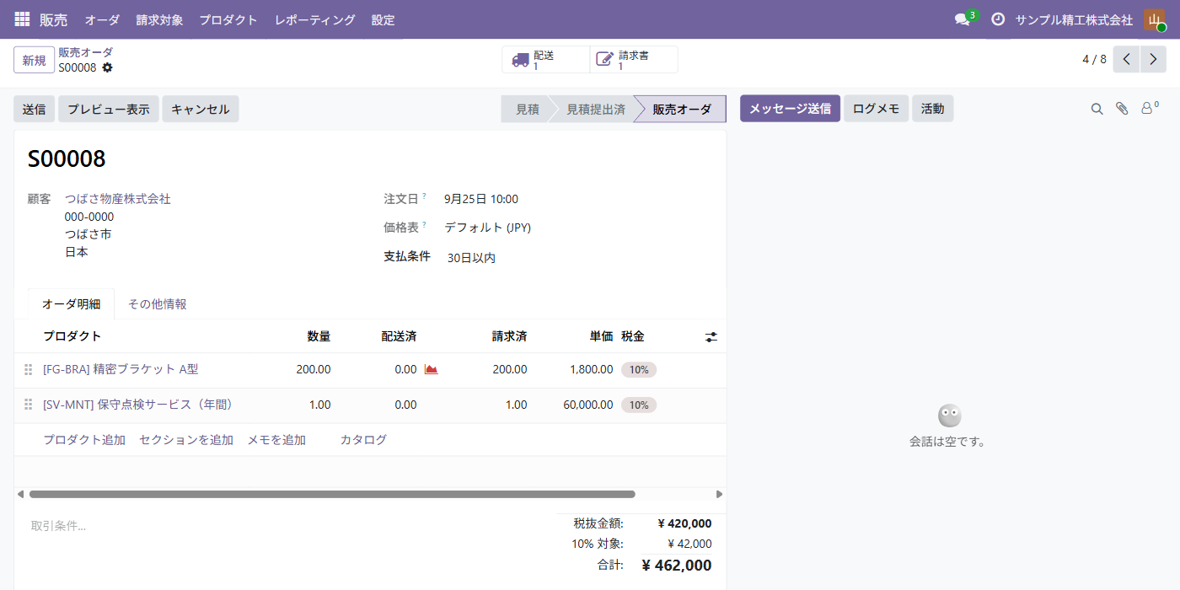1180x590 pixels.
Task: Open the 請求書 smart button
Action: coord(634,60)
